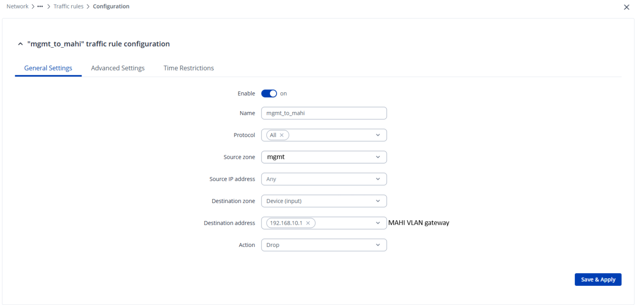Collapse the traffic rule configuration section

point(20,44)
